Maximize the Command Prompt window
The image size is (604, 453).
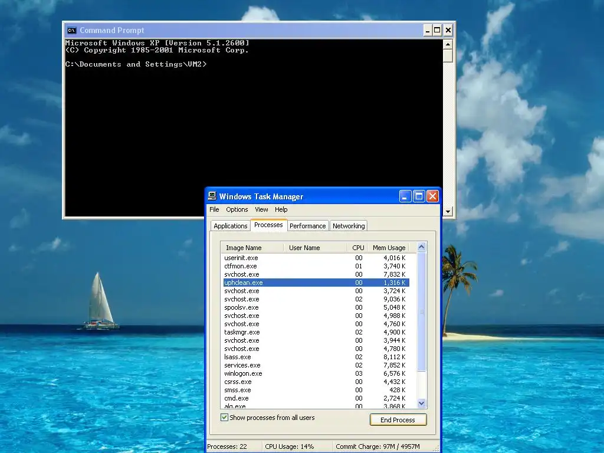coord(437,30)
